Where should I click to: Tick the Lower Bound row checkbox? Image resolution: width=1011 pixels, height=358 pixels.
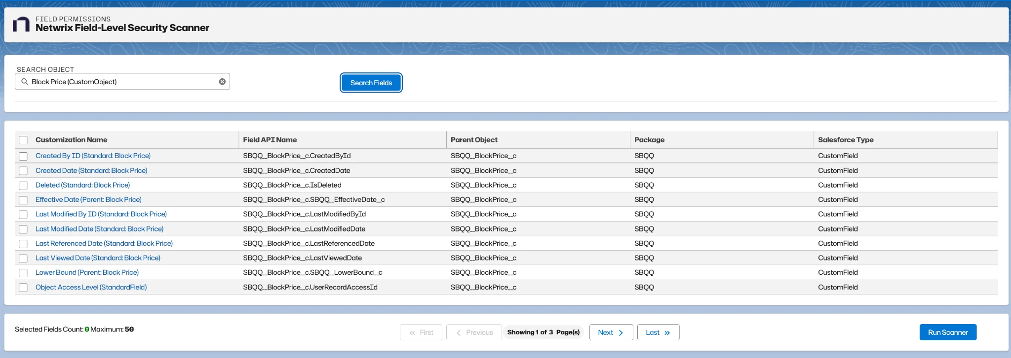click(23, 273)
